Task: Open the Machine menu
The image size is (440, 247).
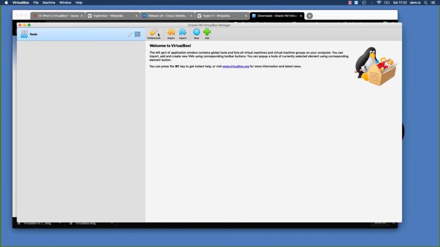Action: coord(49,3)
